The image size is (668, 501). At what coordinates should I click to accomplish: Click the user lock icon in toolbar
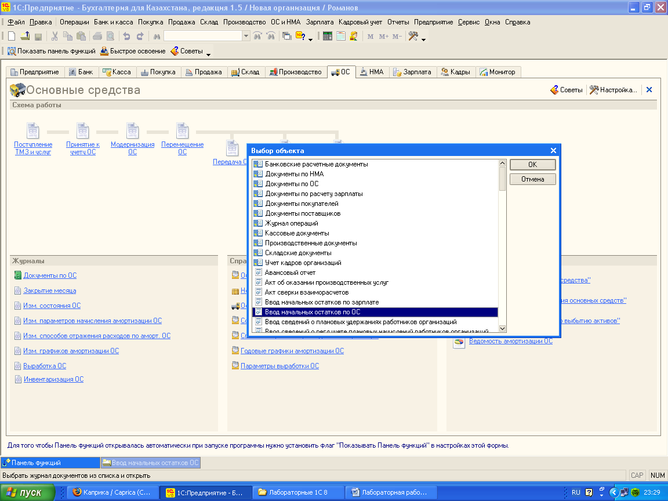pos(354,37)
